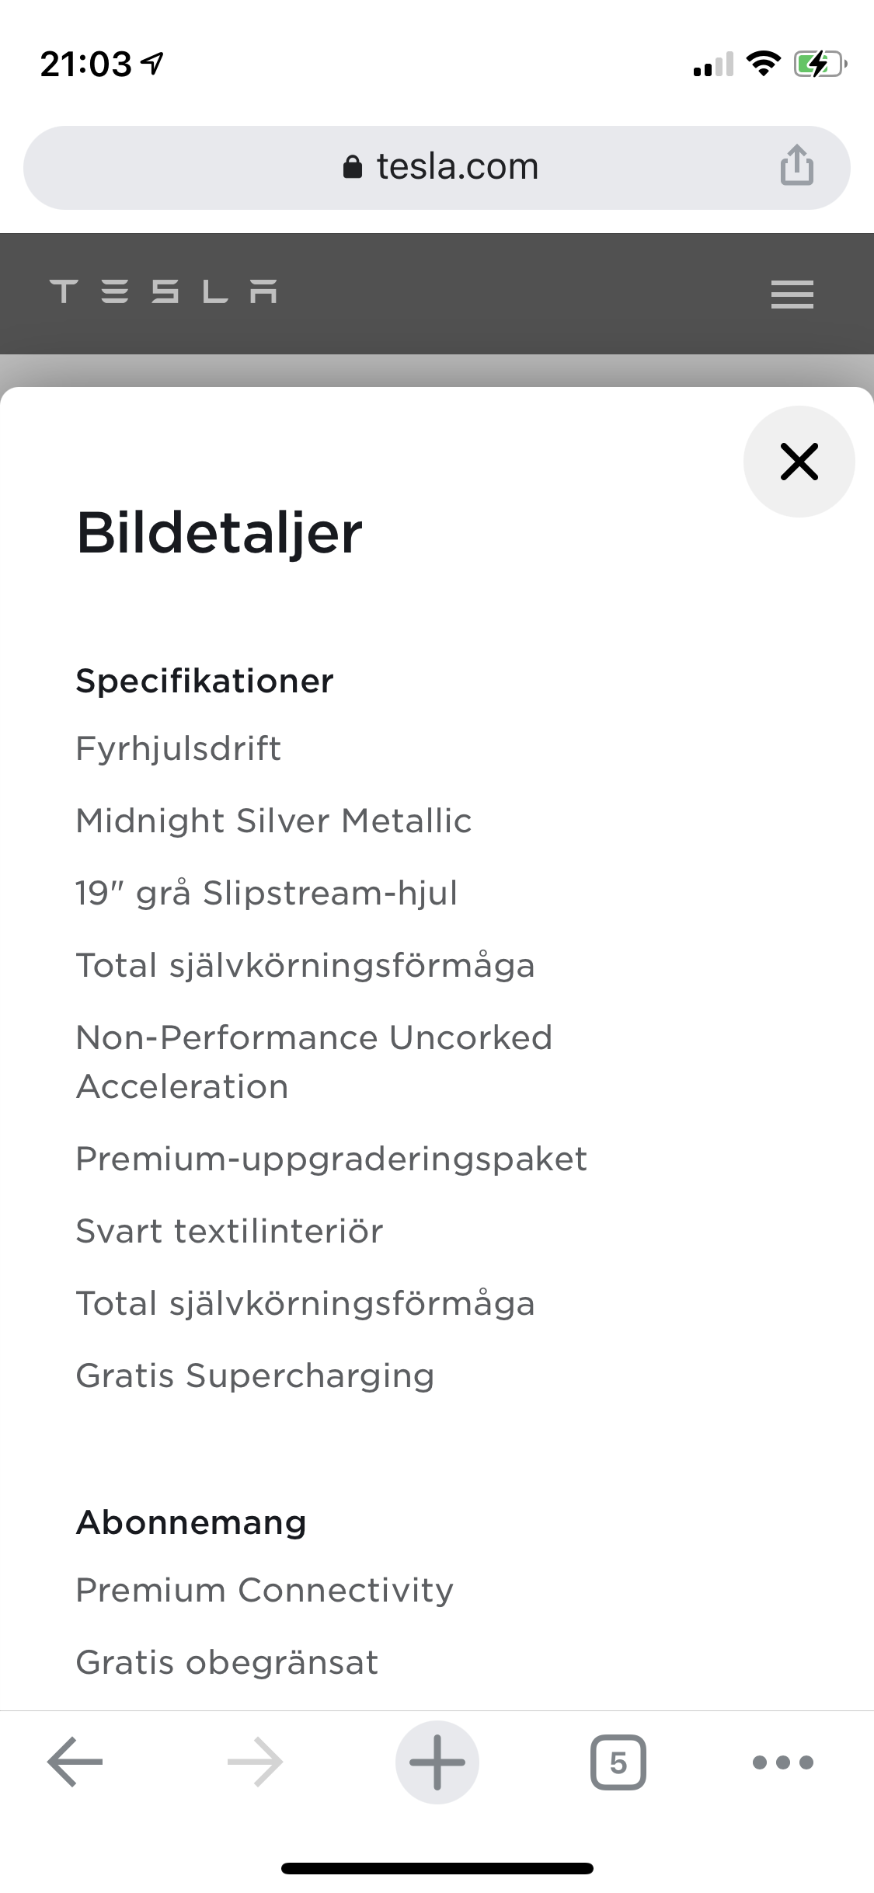The image size is (874, 1893).
Task: Open the tab switcher showing 5 tabs
Action: point(618,1762)
